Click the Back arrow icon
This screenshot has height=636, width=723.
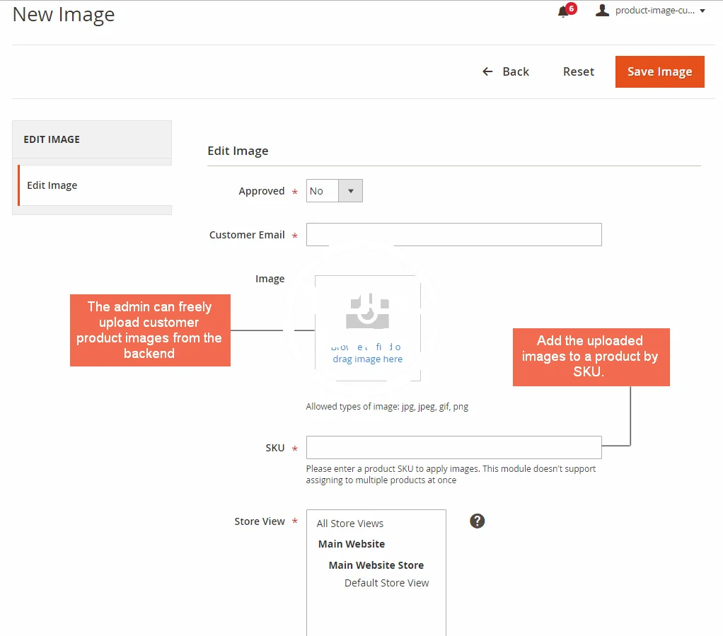click(x=487, y=71)
